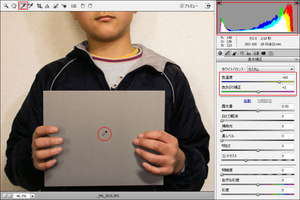Image resolution: width=300 pixels, height=200 pixels.
Task: Click the 色かぶり補正 slider handle
Action: click(x=258, y=92)
